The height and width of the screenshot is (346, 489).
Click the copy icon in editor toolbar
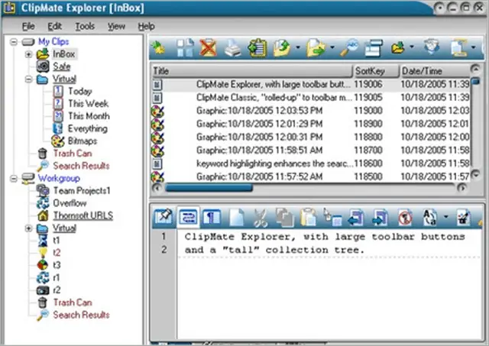click(285, 217)
